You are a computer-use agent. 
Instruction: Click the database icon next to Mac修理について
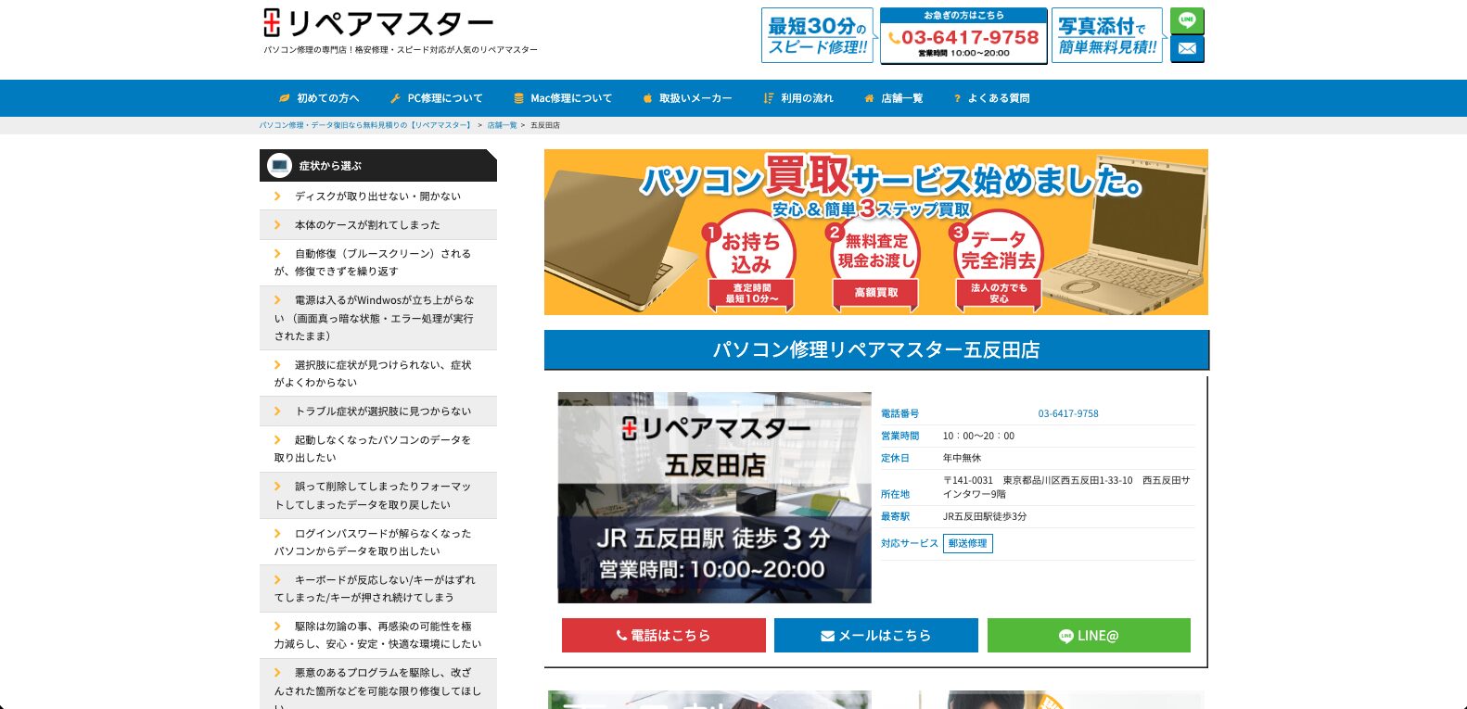[519, 98]
